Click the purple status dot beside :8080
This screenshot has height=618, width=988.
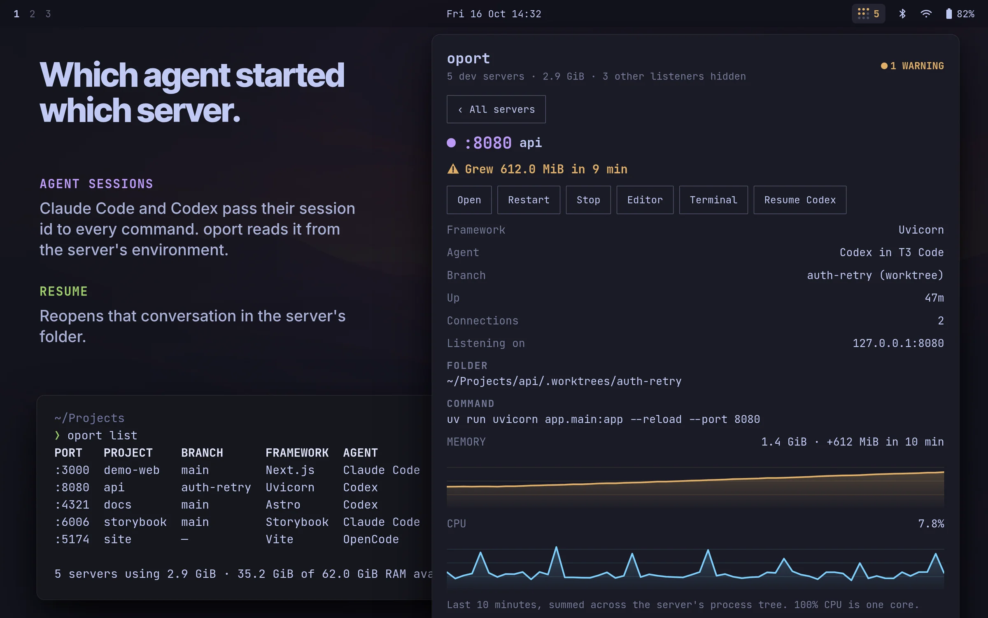[451, 143]
